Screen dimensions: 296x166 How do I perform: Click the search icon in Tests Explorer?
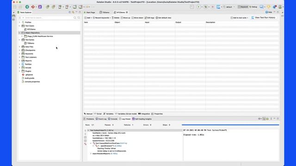75,18
